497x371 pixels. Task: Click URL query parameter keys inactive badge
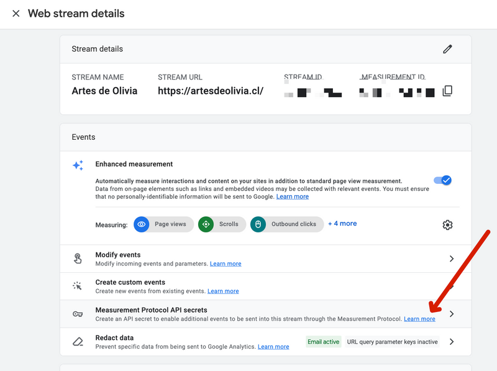pyautogui.click(x=392, y=342)
